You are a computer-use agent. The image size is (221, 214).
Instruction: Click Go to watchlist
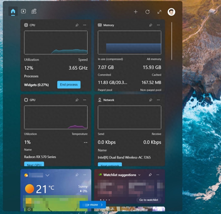click(149, 200)
